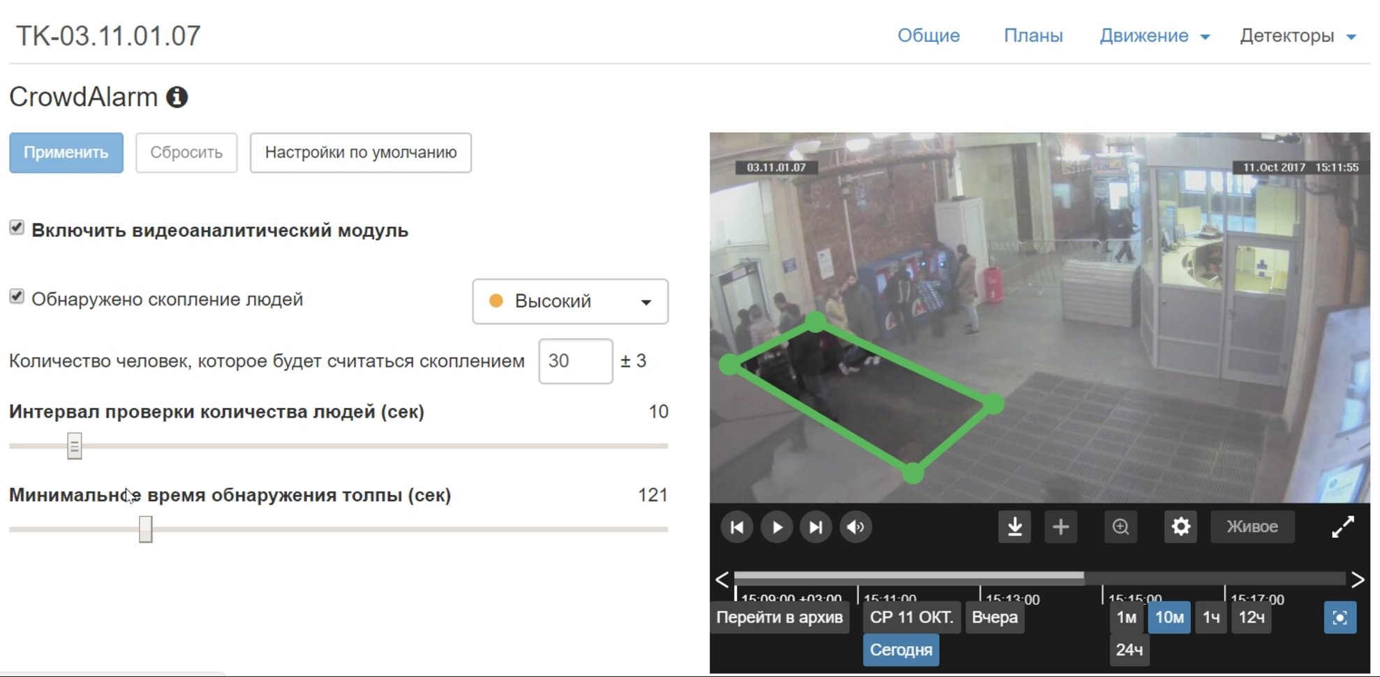This screenshot has width=1380, height=677.
Task: Go to the archive via Перейти в архив
Action: coord(780,618)
